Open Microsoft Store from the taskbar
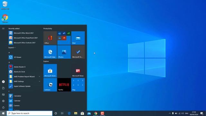 coord(82,113)
